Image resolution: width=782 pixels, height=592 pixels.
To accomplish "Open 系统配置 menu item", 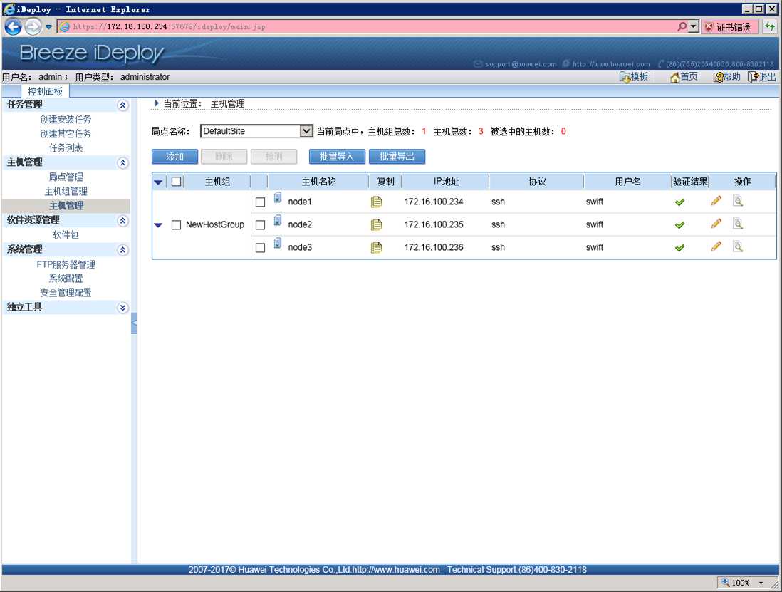I will [x=66, y=279].
